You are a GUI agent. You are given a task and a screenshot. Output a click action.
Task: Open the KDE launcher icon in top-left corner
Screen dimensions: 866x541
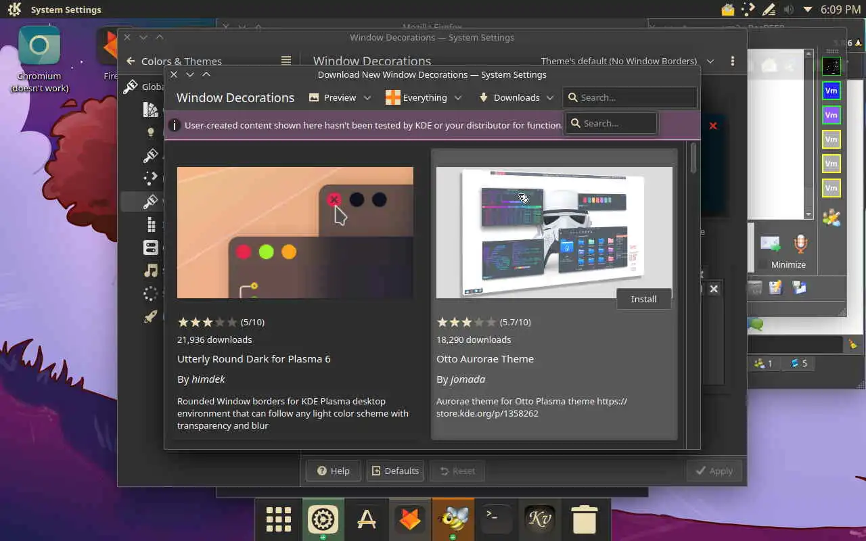[14, 9]
